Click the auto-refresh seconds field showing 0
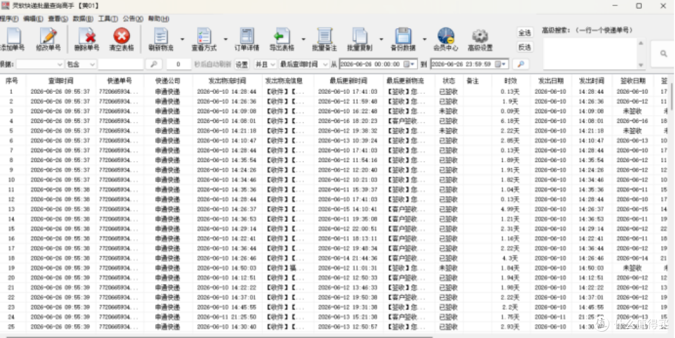Viewport: 675px width, 338px height. (179, 64)
